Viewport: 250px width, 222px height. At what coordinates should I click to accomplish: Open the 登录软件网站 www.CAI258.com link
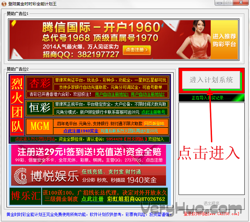pos(212,214)
